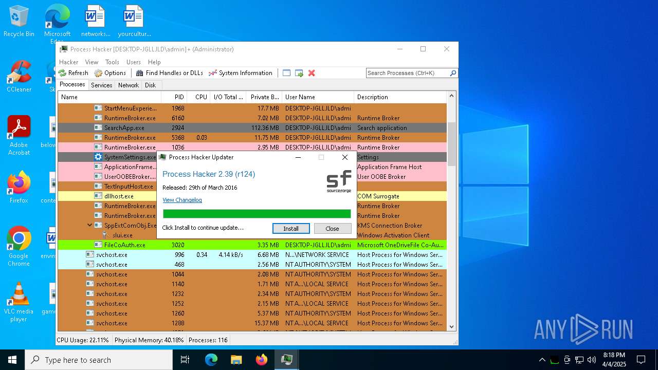Open Adobe Acrobat desktop shortcut
The height and width of the screenshot is (370, 658).
pyautogui.click(x=19, y=135)
